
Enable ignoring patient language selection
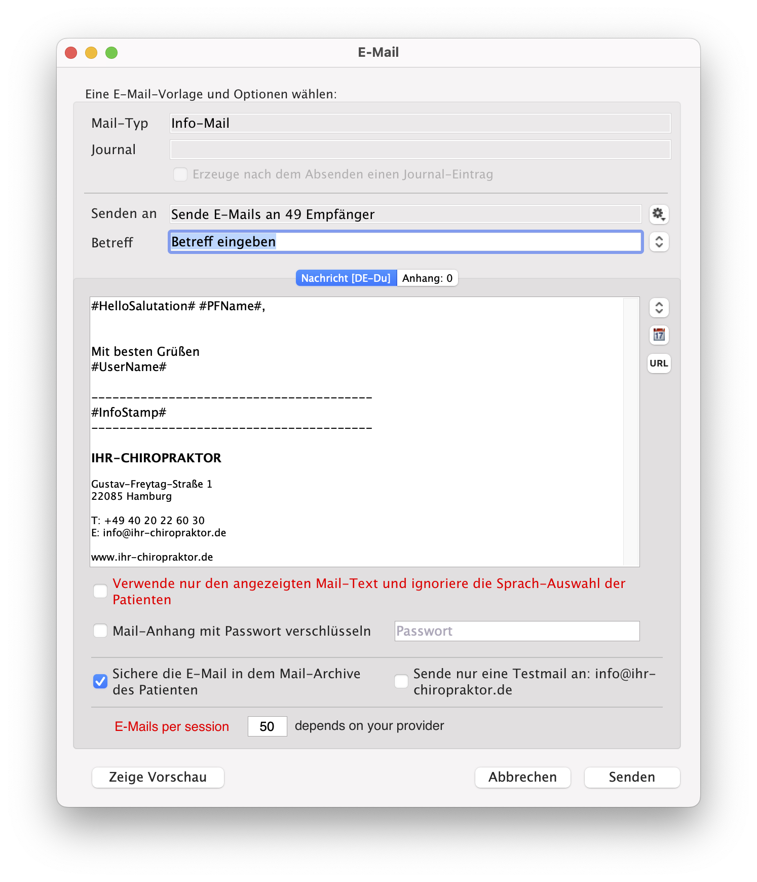(x=100, y=591)
